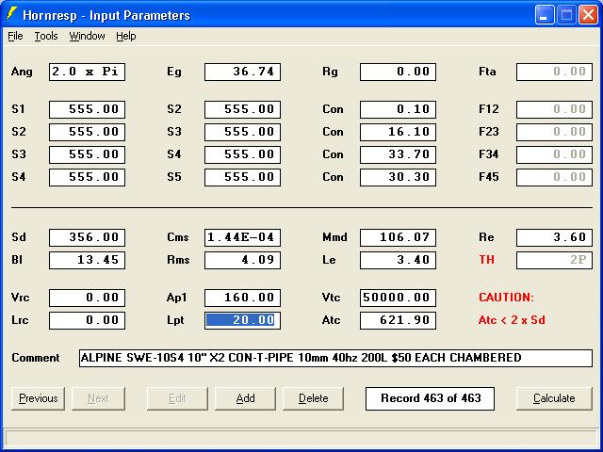
Task: Delete the current record
Action: (313, 398)
